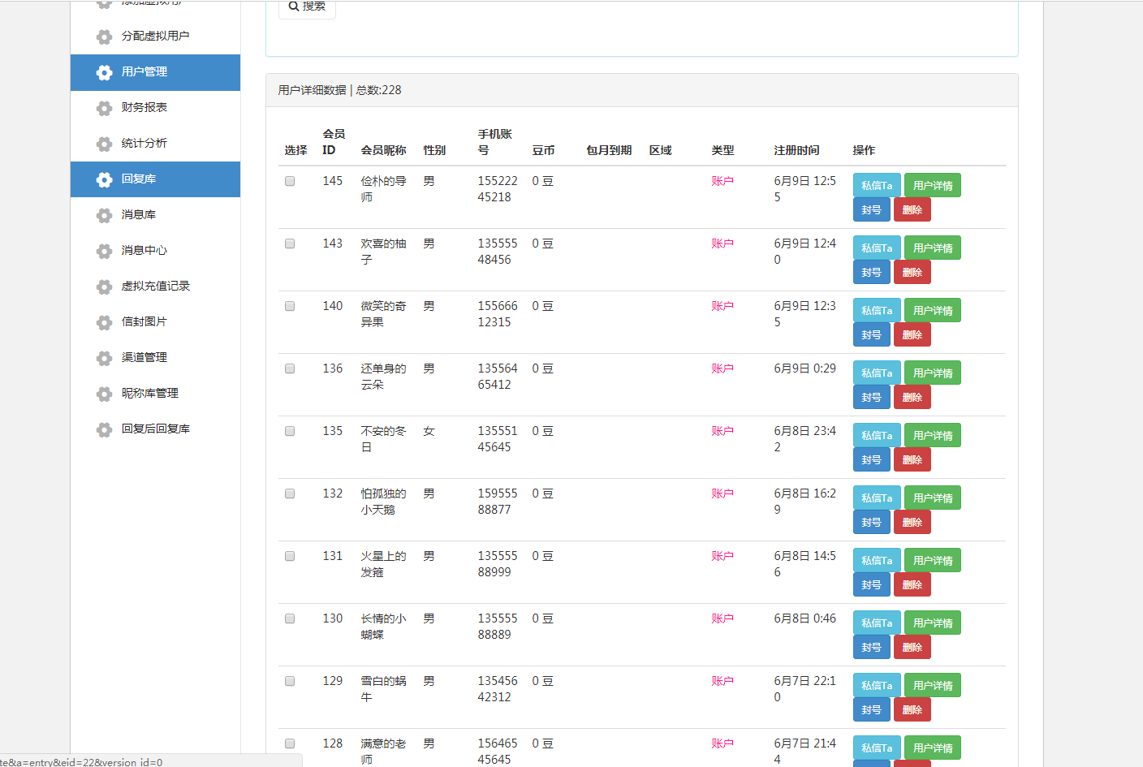Click the gear icon beside 渠道管理
1143x767 pixels.
[104, 358]
